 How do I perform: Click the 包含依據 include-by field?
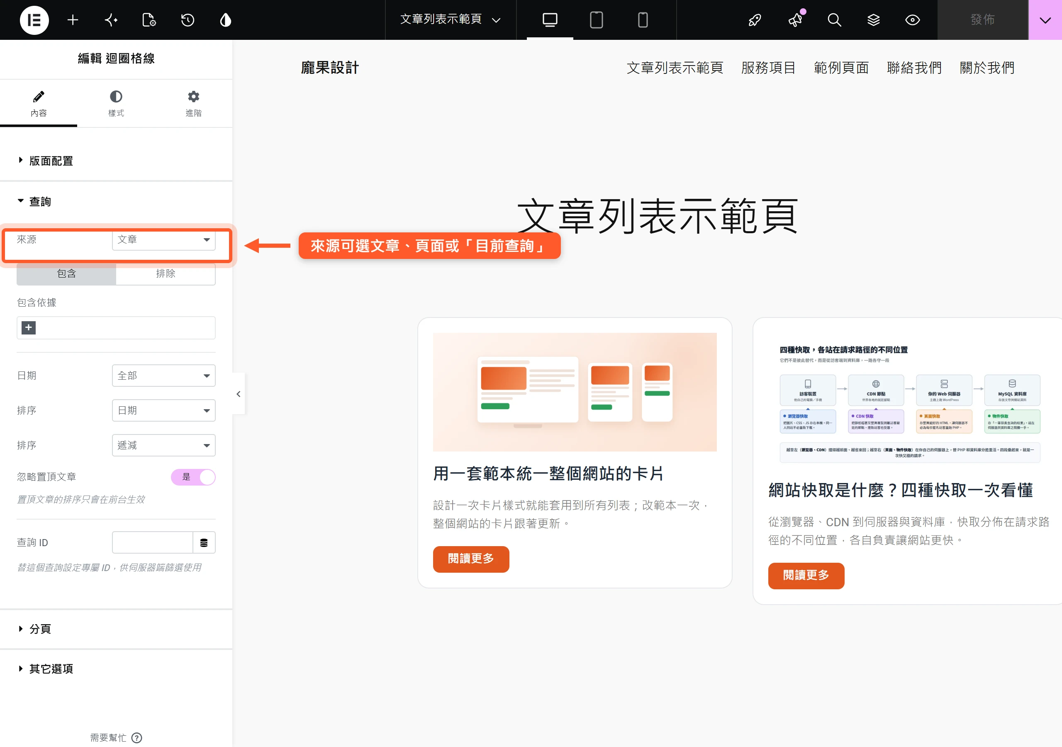point(116,328)
